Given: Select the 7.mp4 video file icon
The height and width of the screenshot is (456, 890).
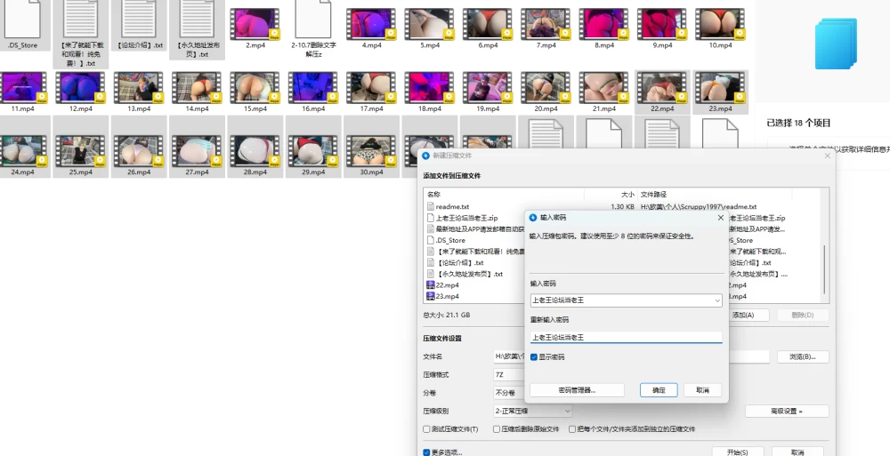Looking at the screenshot, I should coord(545,24).
